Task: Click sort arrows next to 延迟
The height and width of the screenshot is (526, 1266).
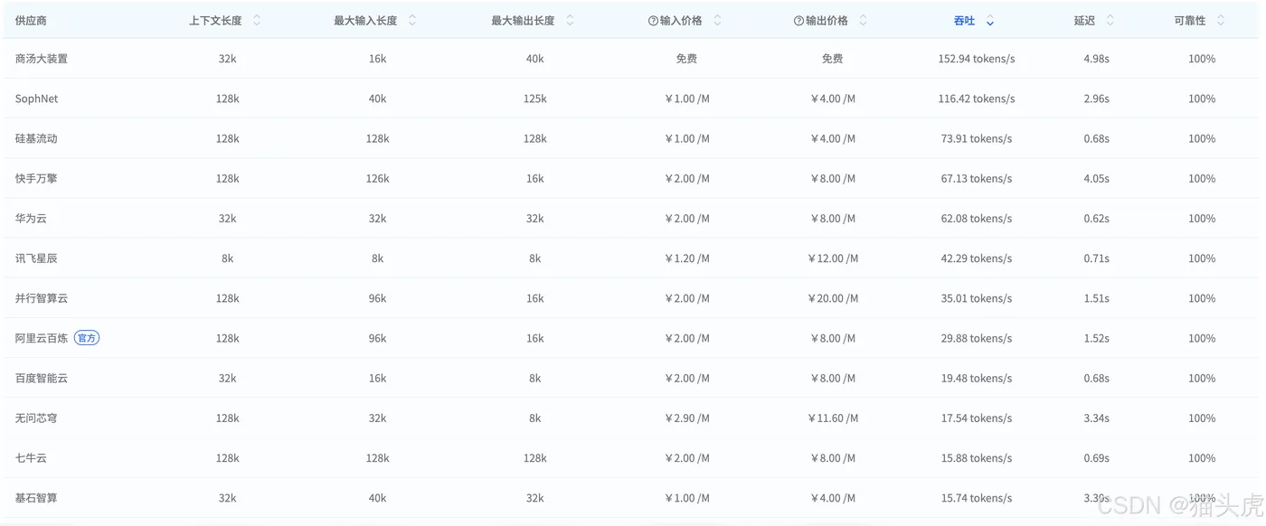Action: click(1110, 20)
